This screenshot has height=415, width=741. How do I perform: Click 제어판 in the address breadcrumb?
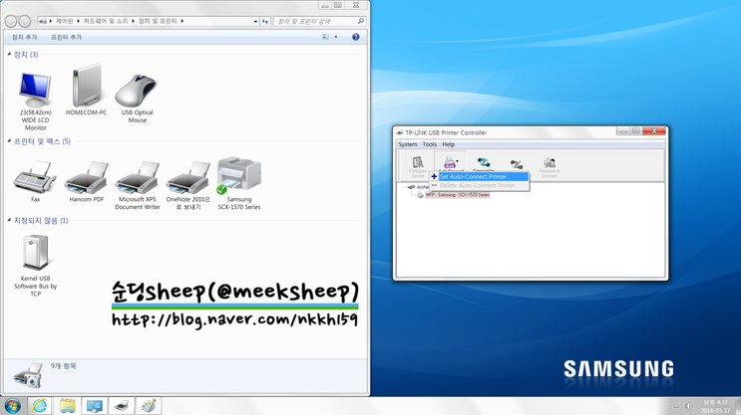coord(64,21)
